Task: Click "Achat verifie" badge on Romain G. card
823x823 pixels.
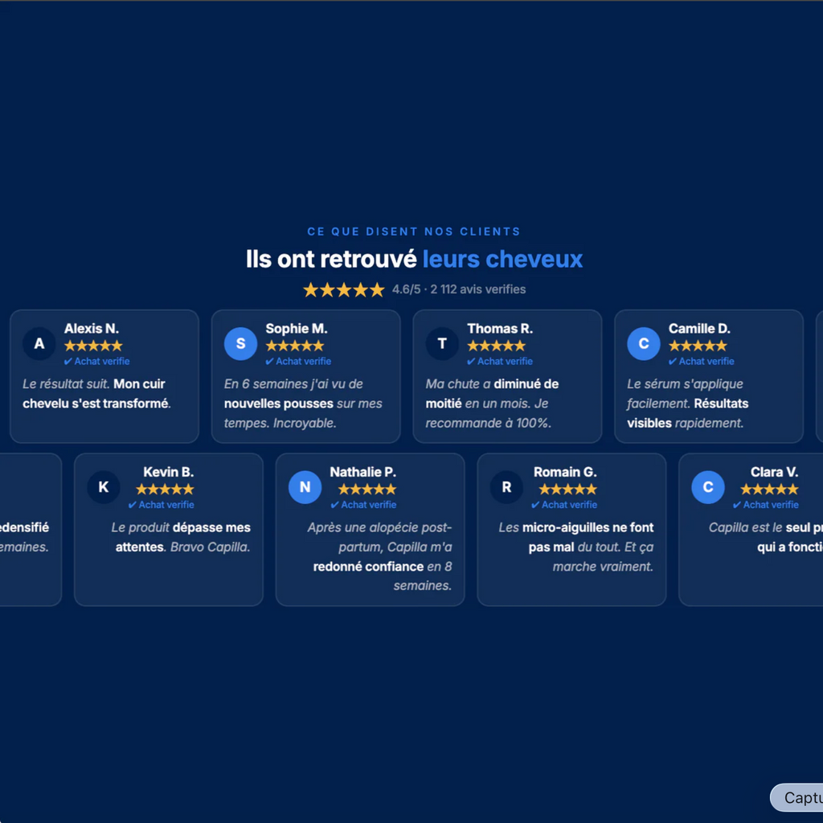Action: (564, 505)
